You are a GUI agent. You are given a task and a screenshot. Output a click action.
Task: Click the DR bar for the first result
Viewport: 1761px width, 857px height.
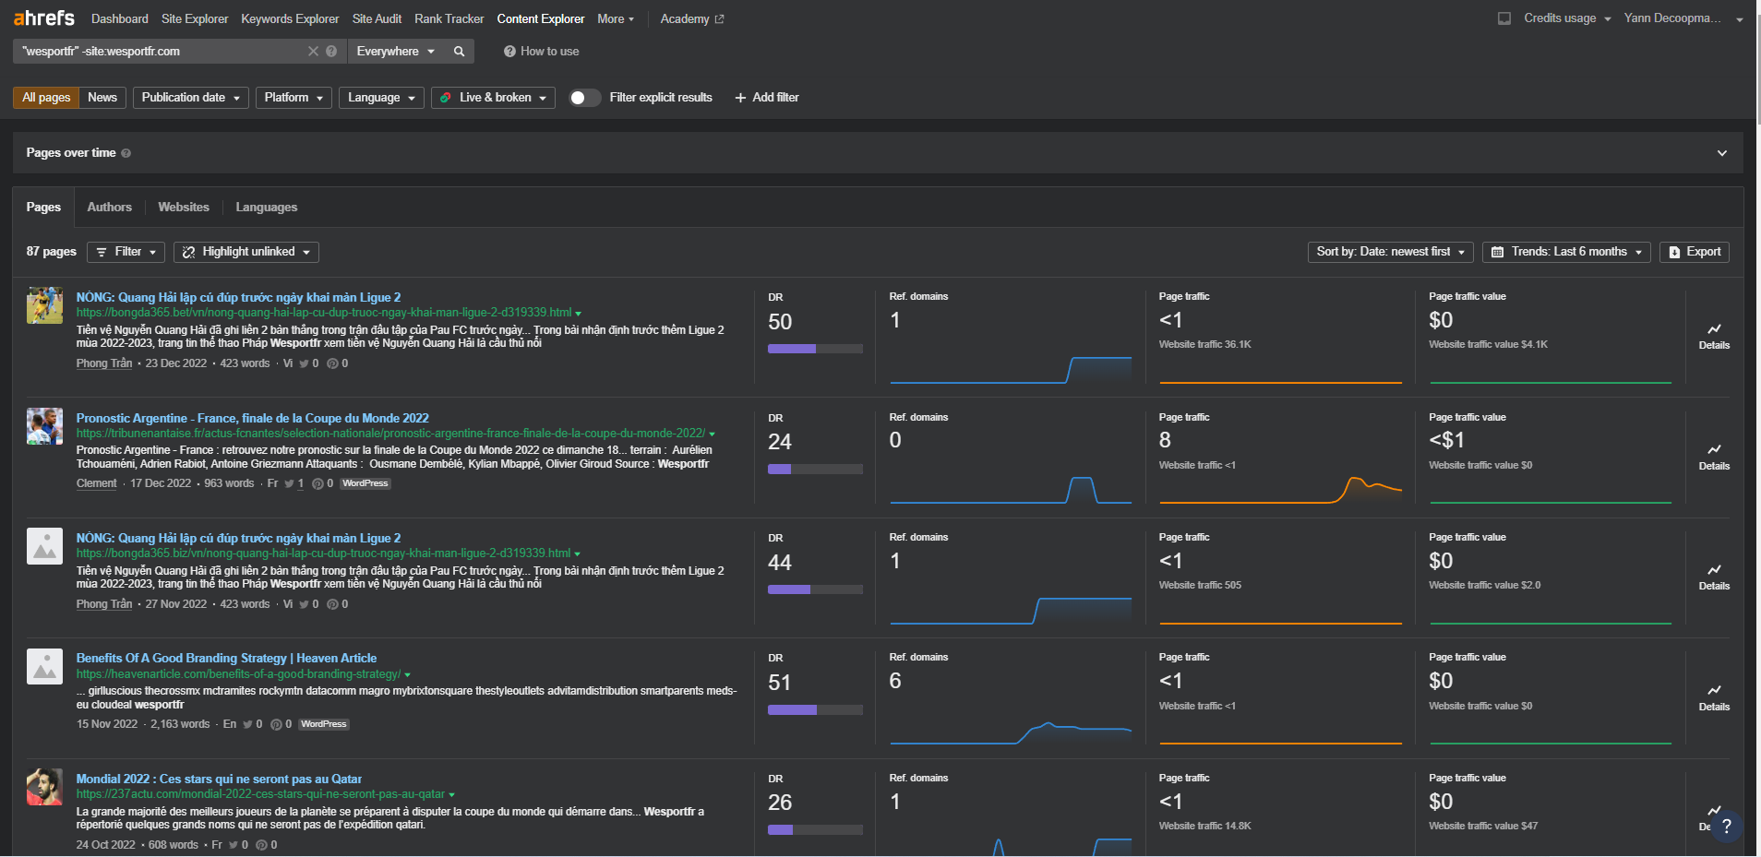pos(815,349)
